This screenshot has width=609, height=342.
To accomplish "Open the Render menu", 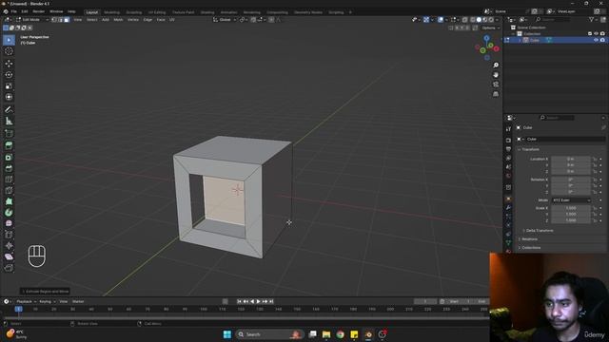I will coord(38,11).
